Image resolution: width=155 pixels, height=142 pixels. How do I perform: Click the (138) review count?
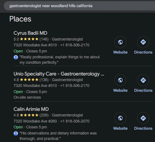pyautogui.click(x=44, y=80)
